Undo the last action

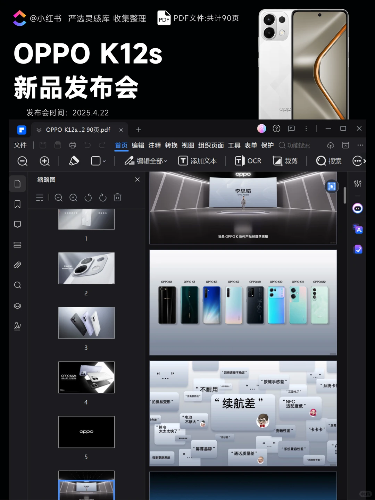(87, 145)
